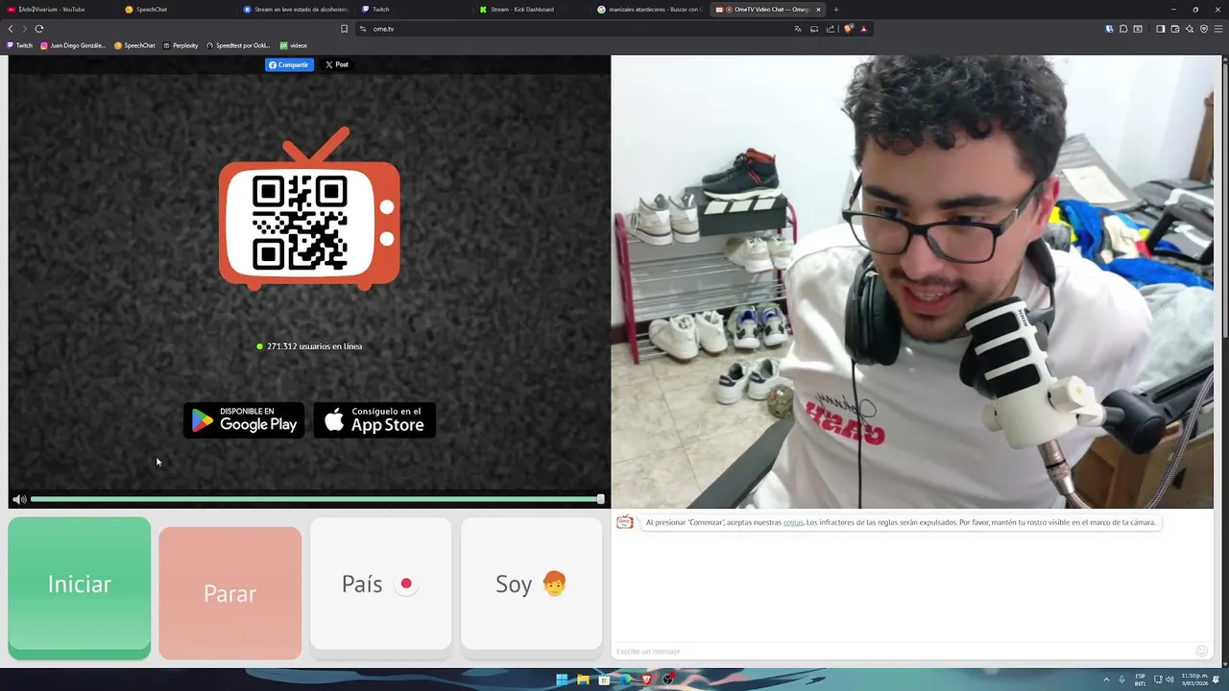Image resolution: width=1229 pixels, height=691 pixels.
Task: Open the Twitch bookmark
Action: click(x=20, y=45)
